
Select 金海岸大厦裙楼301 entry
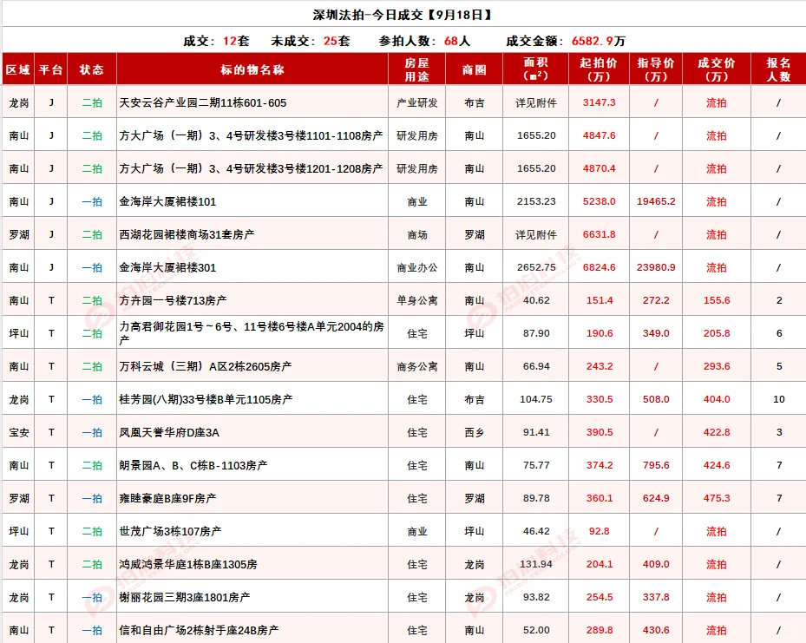pyautogui.click(x=167, y=267)
